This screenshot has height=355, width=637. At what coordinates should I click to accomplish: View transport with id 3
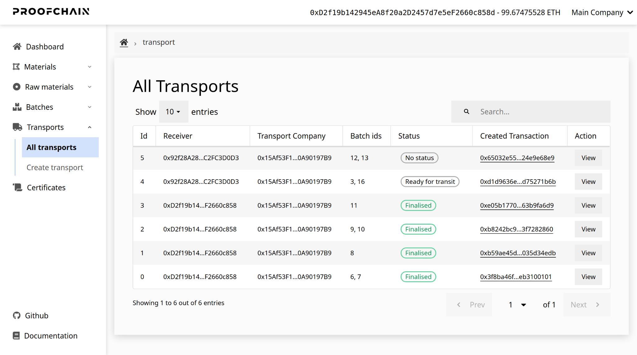[588, 205]
